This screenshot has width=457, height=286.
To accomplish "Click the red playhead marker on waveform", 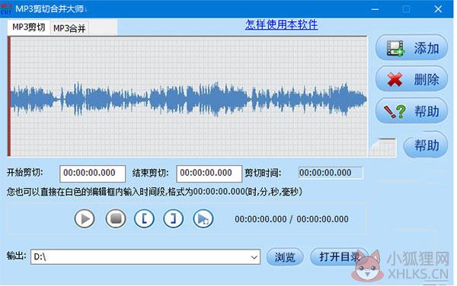I will click(x=9, y=97).
